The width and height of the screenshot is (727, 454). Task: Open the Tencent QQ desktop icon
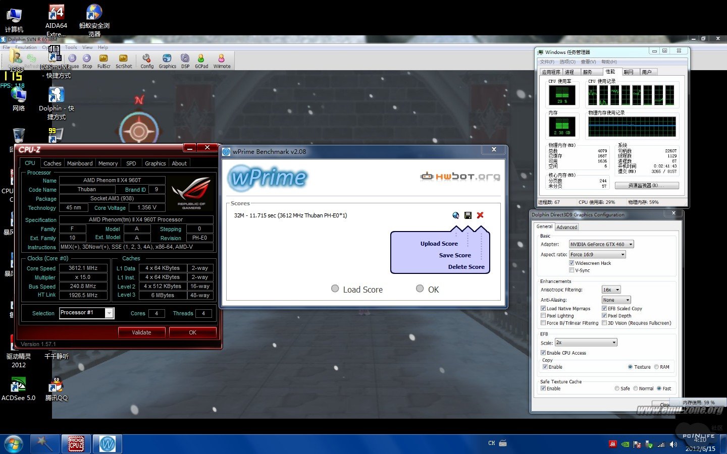pos(56,389)
